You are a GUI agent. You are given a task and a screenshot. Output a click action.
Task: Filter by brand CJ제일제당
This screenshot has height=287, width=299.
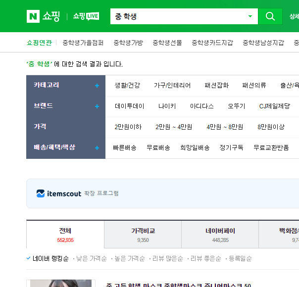275,106
